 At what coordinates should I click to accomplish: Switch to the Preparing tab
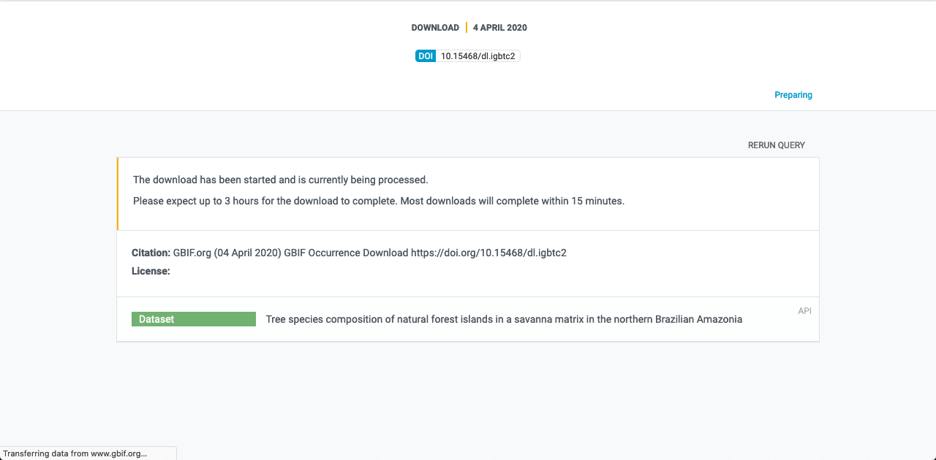pyautogui.click(x=793, y=95)
